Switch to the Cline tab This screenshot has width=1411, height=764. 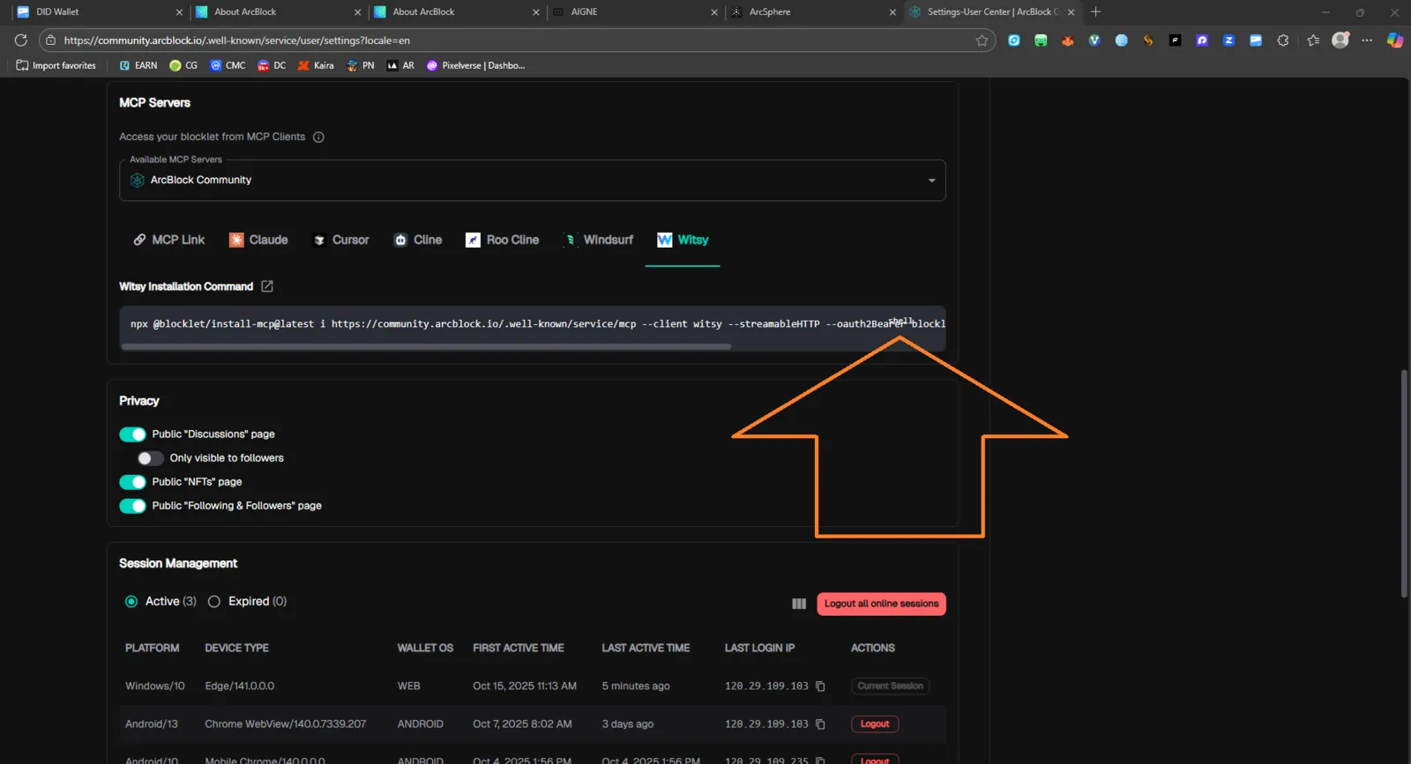click(418, 240)
